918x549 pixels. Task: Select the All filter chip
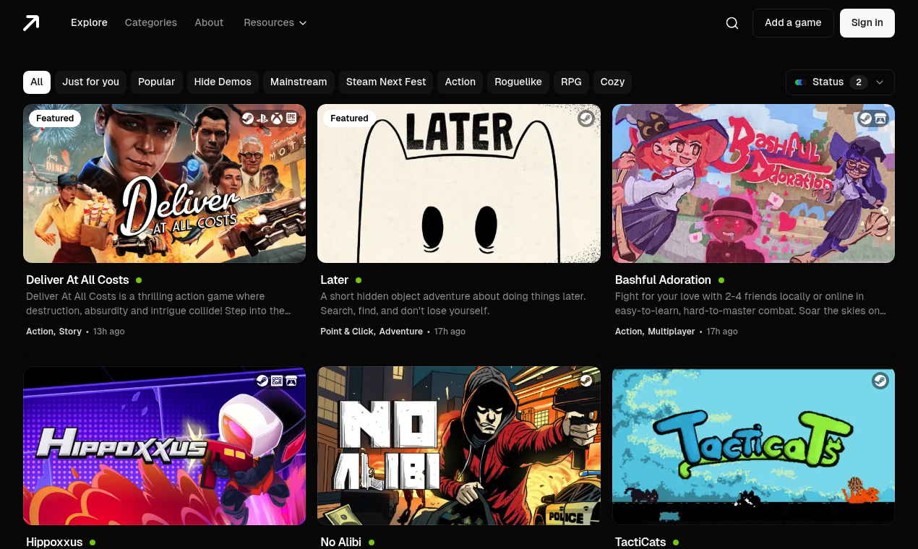point(37,82)
